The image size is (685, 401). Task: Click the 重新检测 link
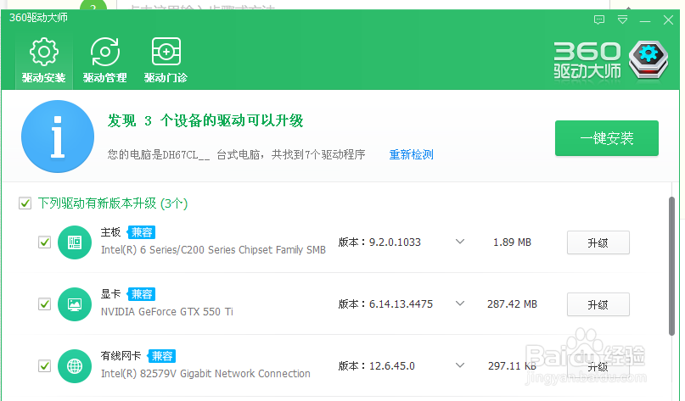click(x=412, y=154)
